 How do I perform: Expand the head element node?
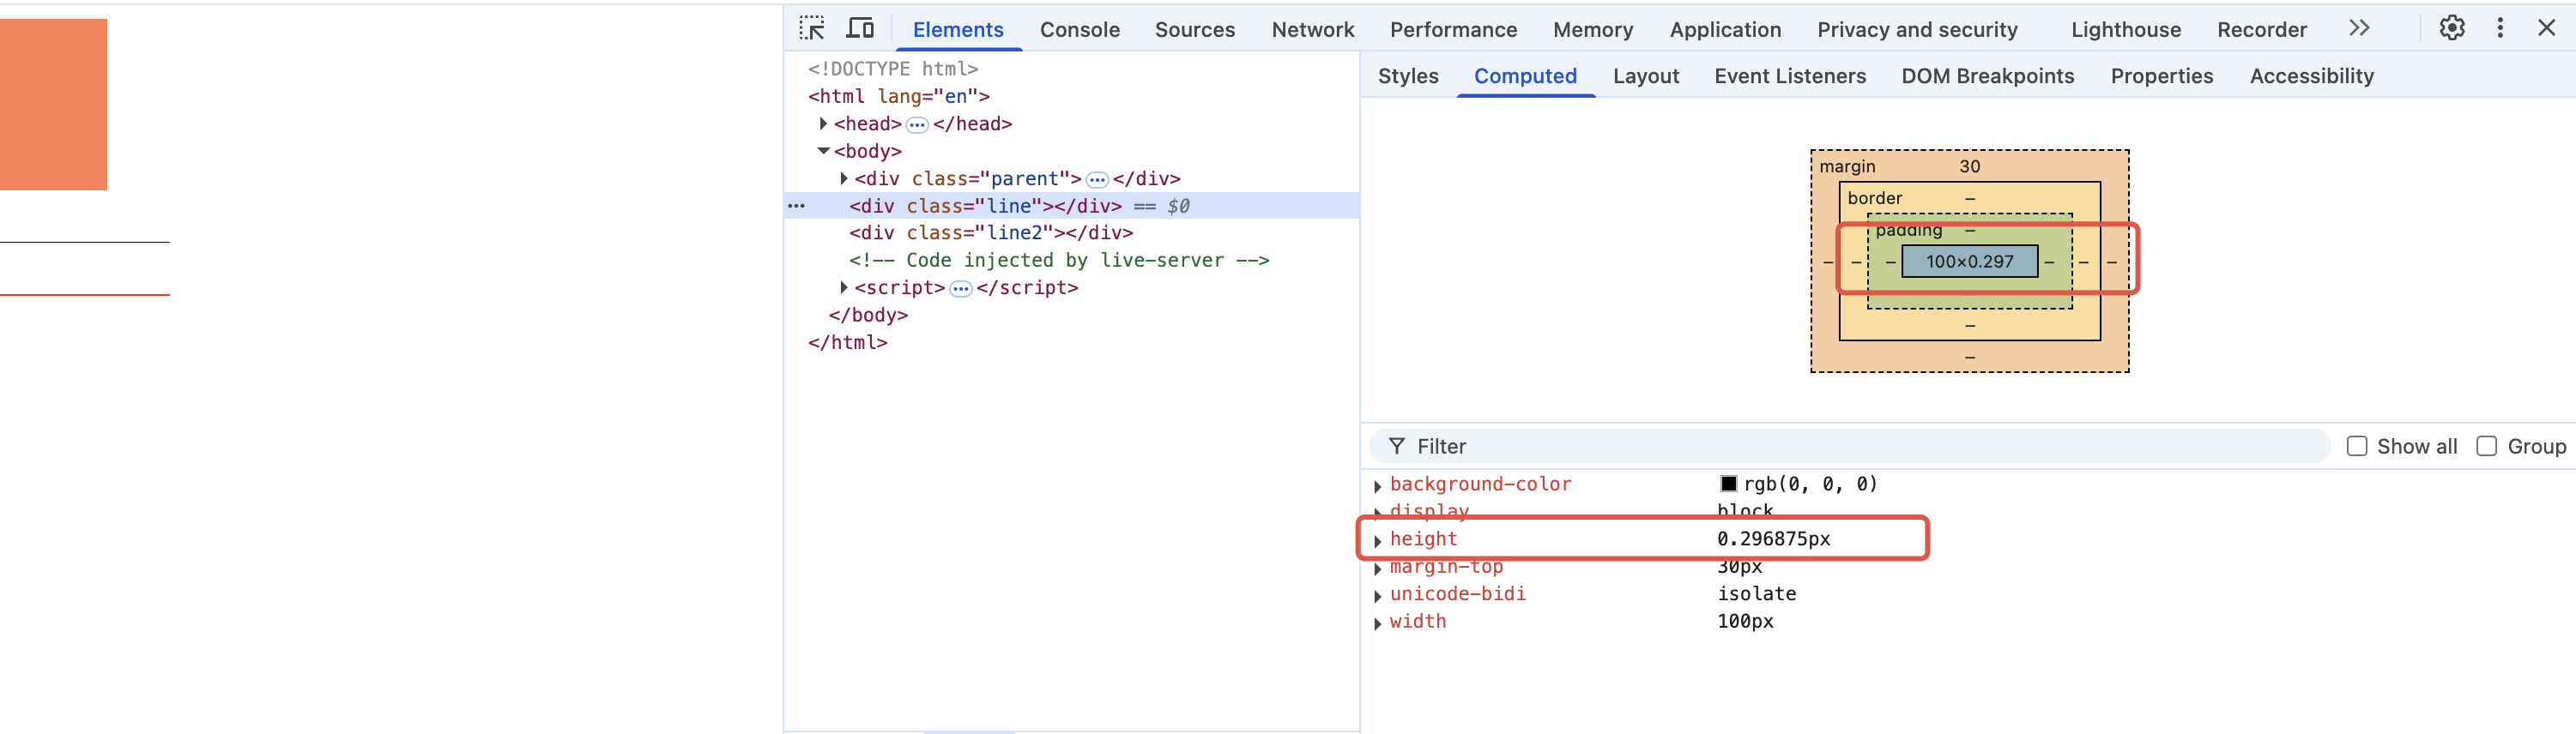tap(823, 123)
